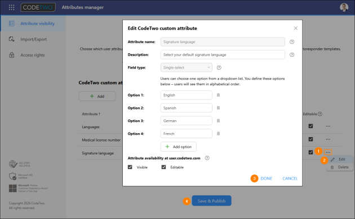Open more options for Medical license number row
This screenshot has height=219, width=355.
[x=328, y=139]
